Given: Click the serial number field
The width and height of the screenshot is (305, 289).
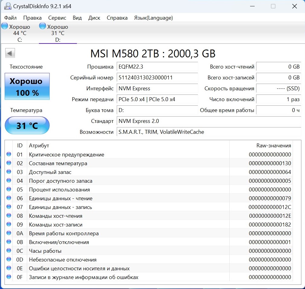Looking at the screenshot, I should coord(157,78).
